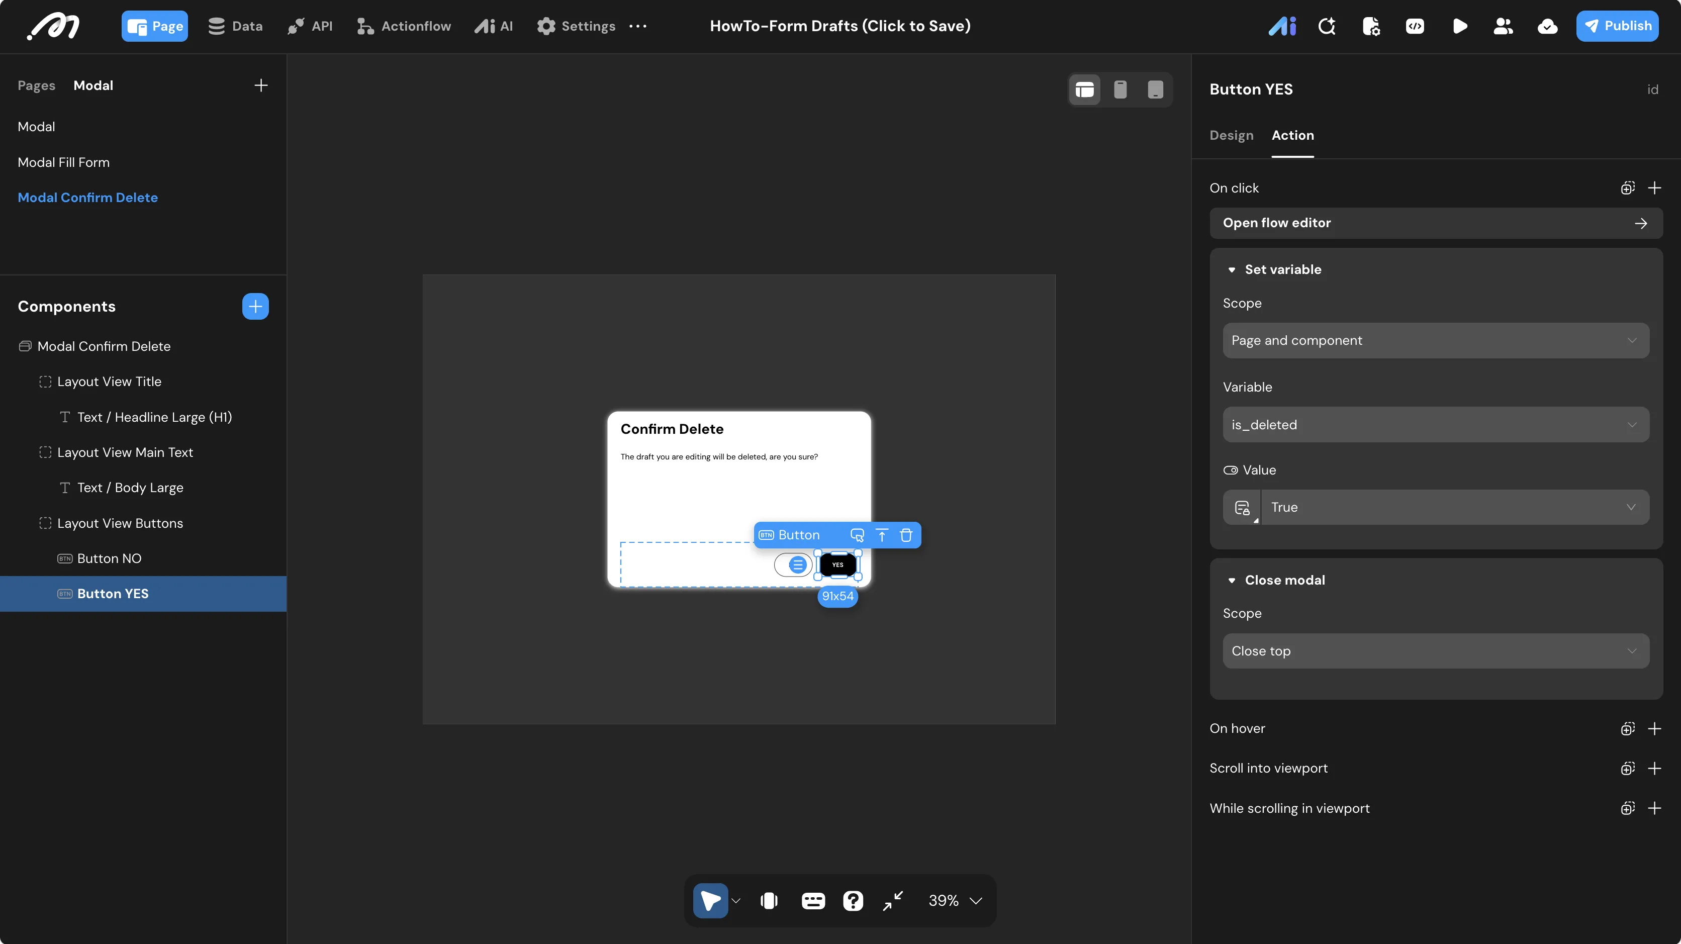Add a new modal with plus icon
Screen dimensions: 1681x944
pyautogui.click(x=261, y=85)
